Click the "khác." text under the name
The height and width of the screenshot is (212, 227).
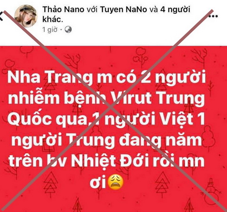coord(53,19)
